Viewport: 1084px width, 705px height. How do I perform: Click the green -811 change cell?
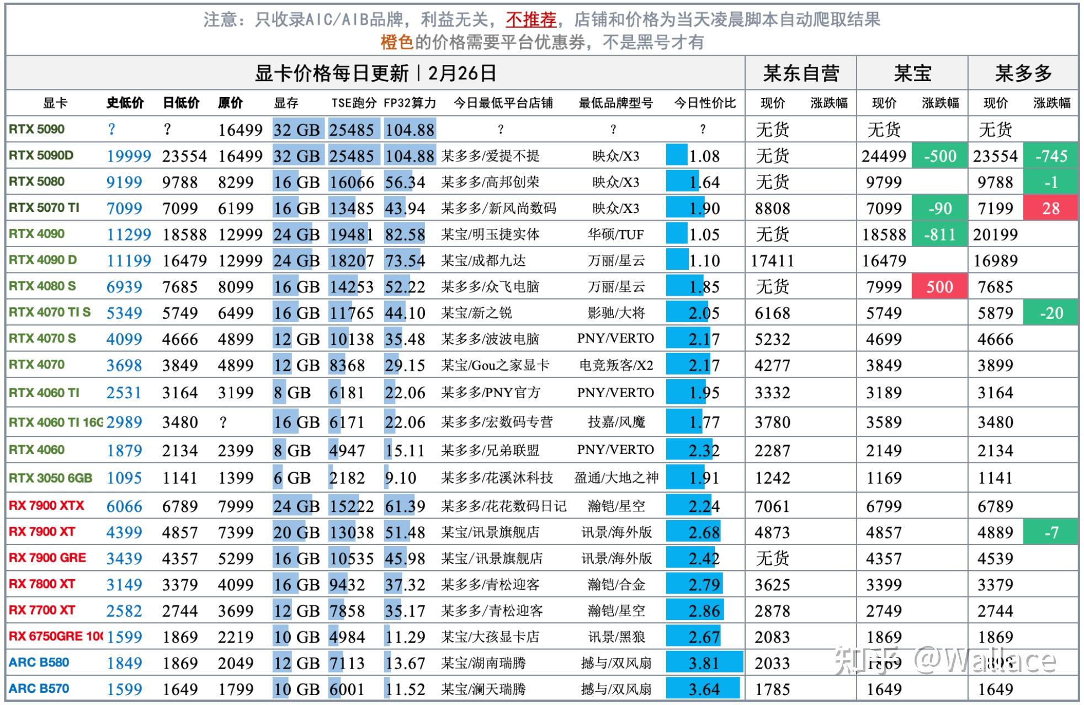939,234
